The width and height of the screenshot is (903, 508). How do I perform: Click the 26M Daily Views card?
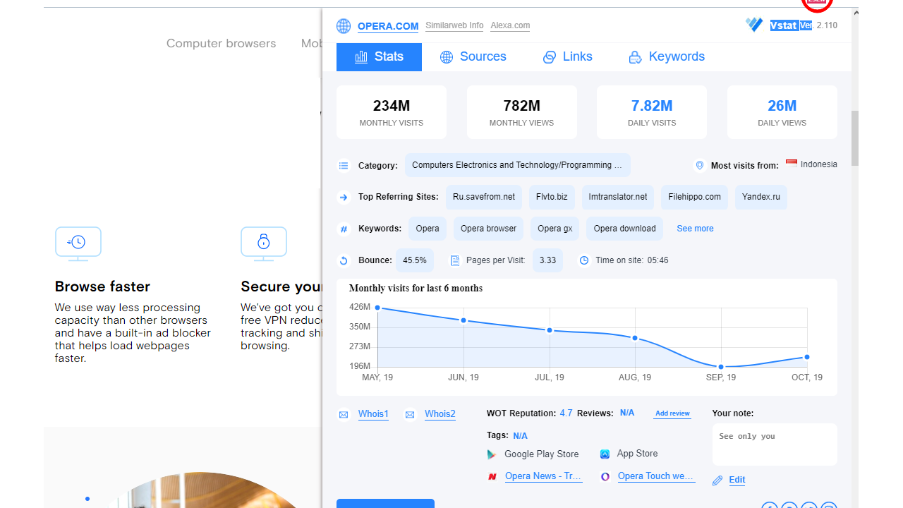point(782,112)
